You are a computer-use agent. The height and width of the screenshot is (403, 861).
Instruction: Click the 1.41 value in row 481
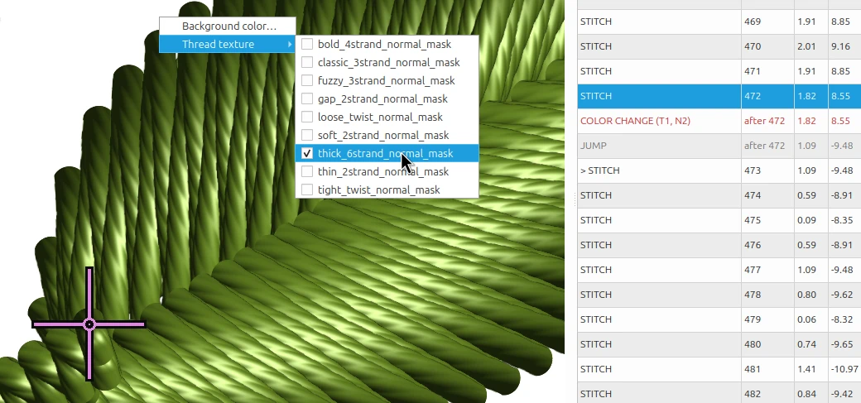(x=806, y=369)
